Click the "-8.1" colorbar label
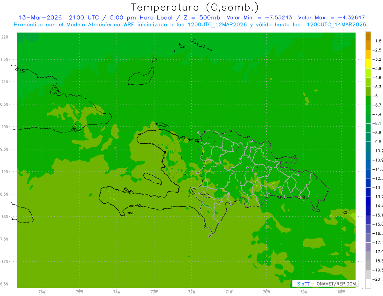 pyautogui.click(x=377, y=123)
